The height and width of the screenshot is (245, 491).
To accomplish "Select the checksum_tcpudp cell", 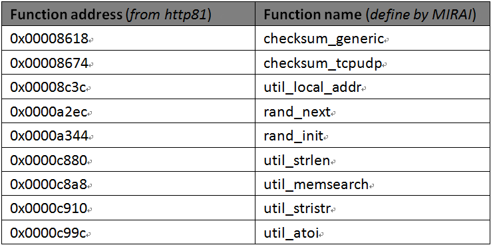I will click(x=373, y=63).
